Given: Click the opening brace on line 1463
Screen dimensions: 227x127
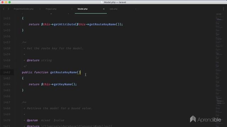Looking at the screenshot, I should coord(23,78).
